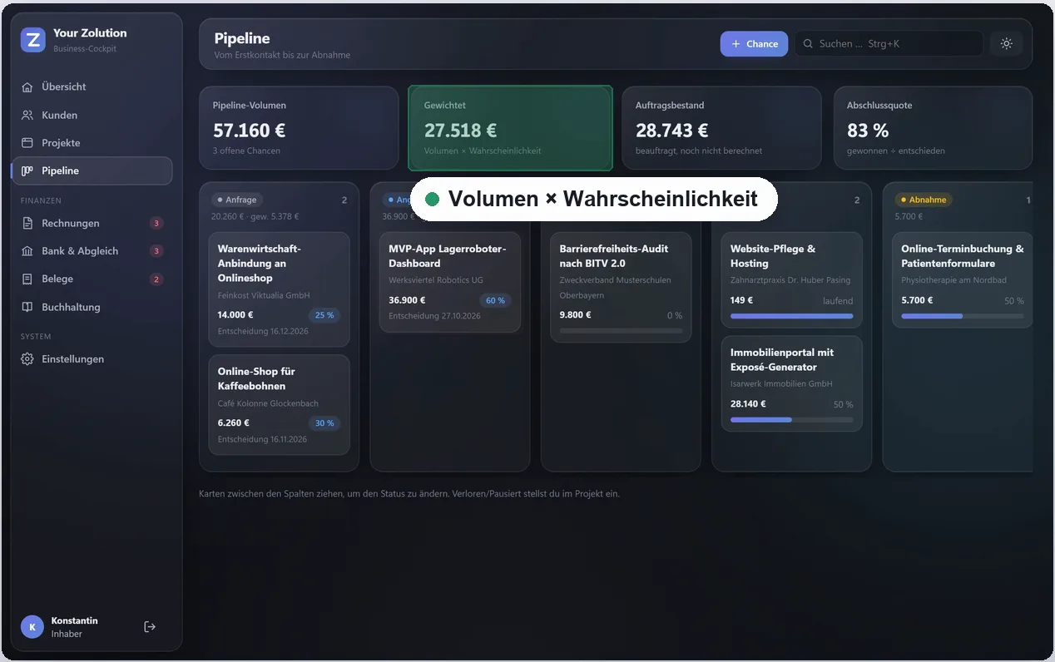Open Projekte from the sidebar
The width and height of the screenshot is (1055, 662).
click(x=92, y=143)
